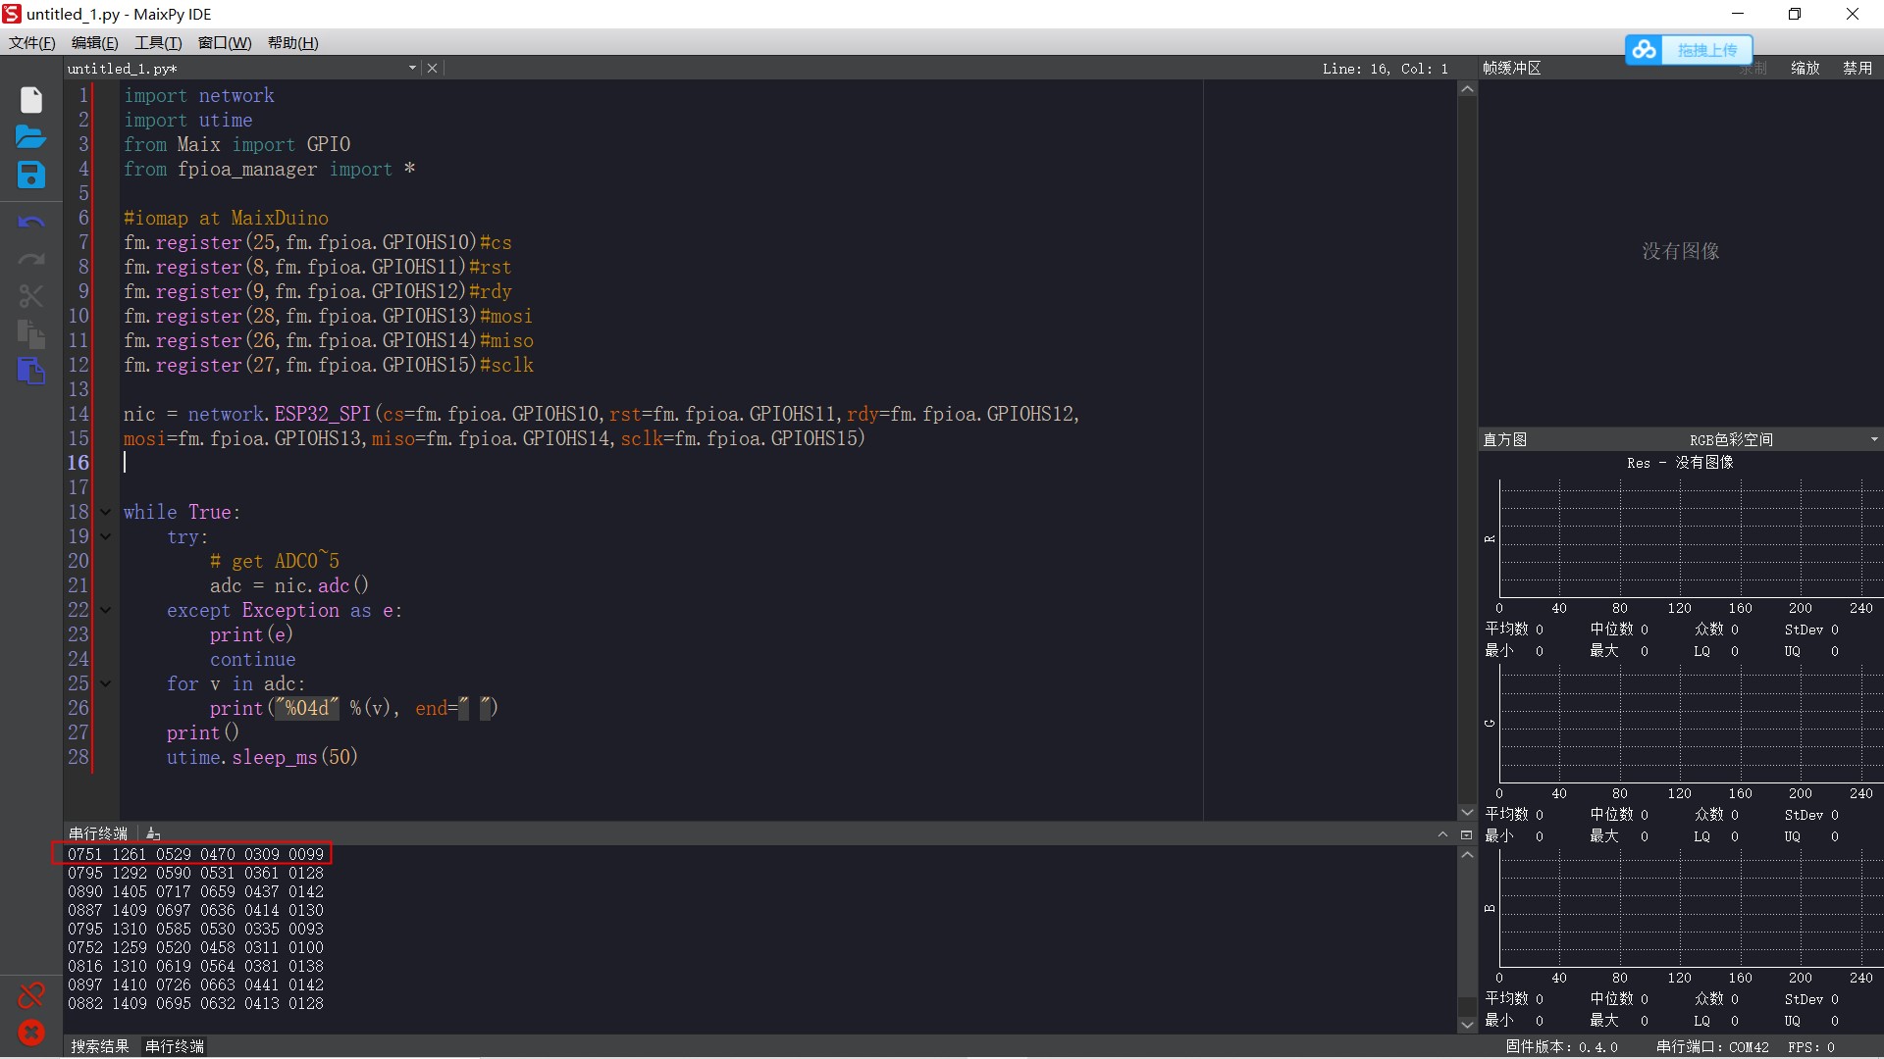
Task: Click the 拖拽上传 upload button
Action: pos(1707,50)
